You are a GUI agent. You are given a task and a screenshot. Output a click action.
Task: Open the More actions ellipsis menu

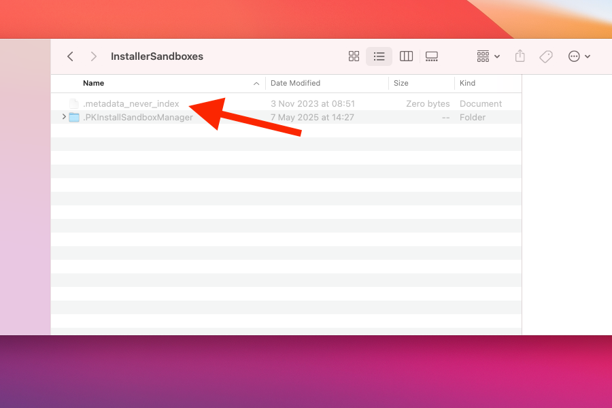point(579,56)
